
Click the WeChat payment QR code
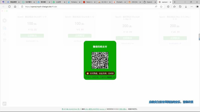click(100, 60)
